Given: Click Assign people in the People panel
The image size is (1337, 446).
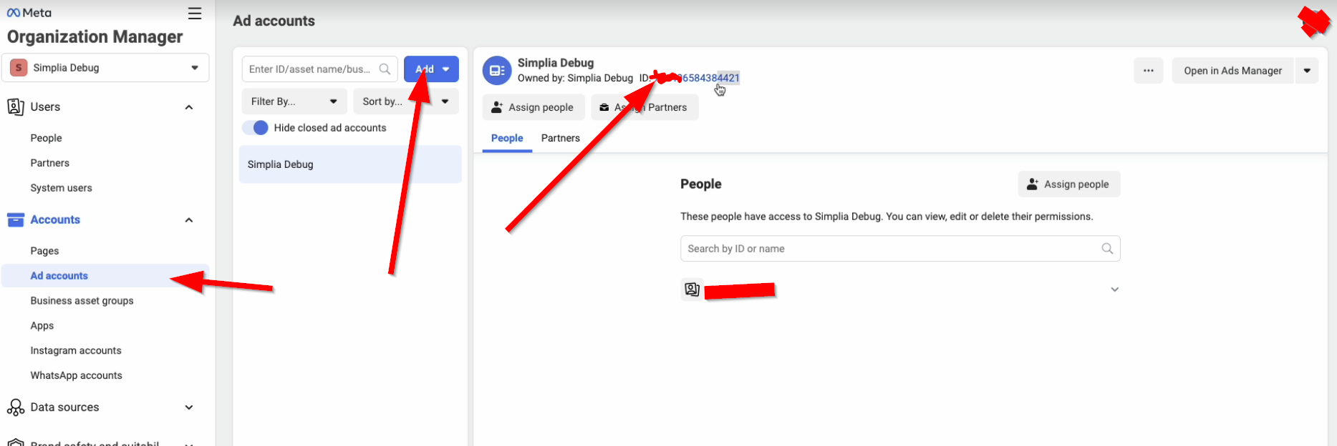Looking at the screenshot, I should click(1069, 184).
